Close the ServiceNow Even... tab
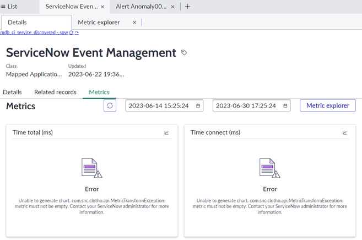The width and height of the screenshot is (362, 240). click(x=102, y=7)
